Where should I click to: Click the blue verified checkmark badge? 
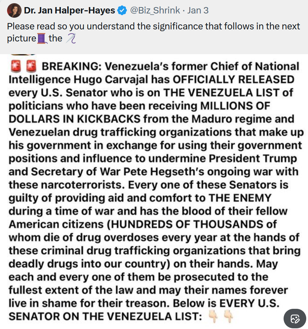122,11
